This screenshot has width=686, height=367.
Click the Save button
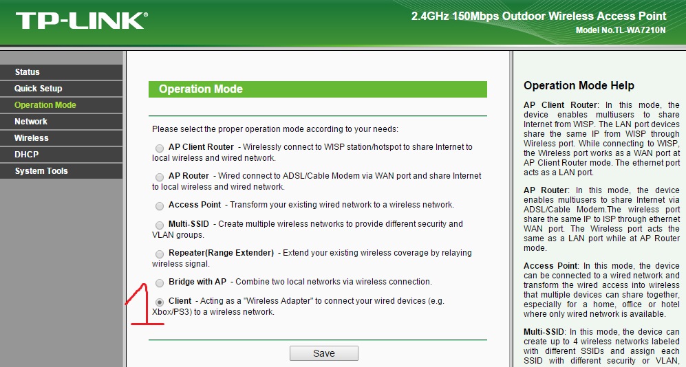[324, 353]
